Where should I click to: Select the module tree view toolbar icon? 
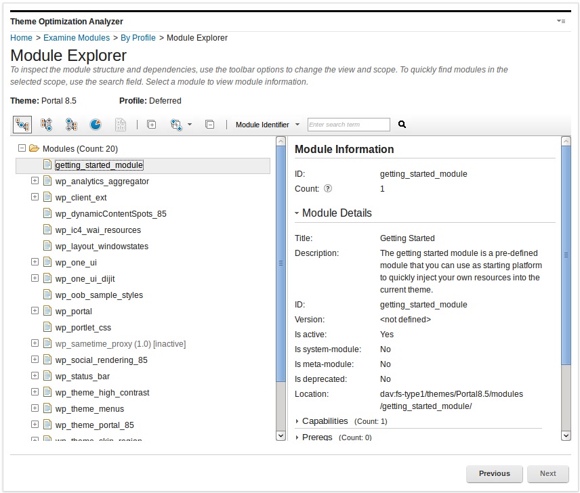pos(21,125)
